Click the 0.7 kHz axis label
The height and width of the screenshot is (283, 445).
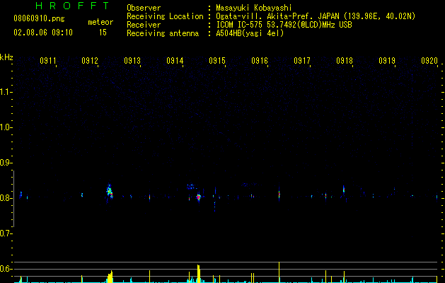click(6, 233)
